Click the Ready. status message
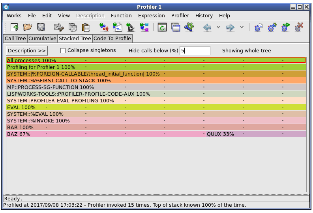 tap(13, 199)
